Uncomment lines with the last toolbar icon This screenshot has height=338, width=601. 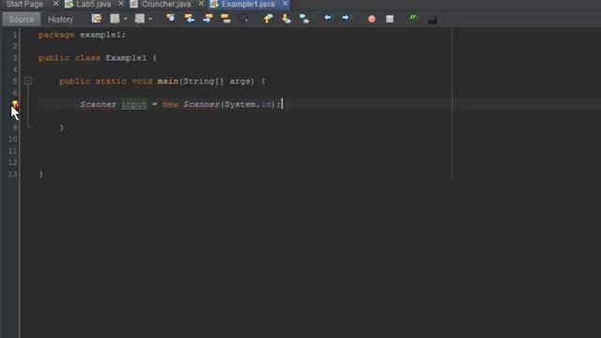432,19
